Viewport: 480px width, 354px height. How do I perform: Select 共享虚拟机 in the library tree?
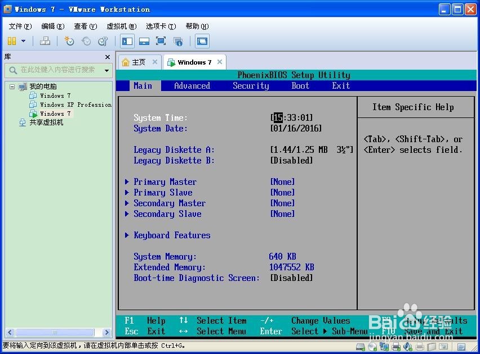(46, 122)
